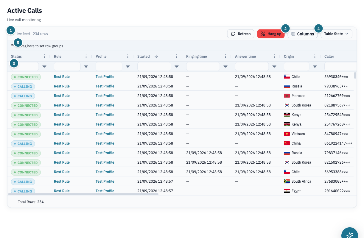This screenshot has height=238, width=364.
Task: Click CALLING badge in China row
Action: (x=23, y=144)
